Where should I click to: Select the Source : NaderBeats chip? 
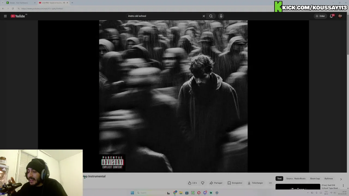click(x=296, y=179)
